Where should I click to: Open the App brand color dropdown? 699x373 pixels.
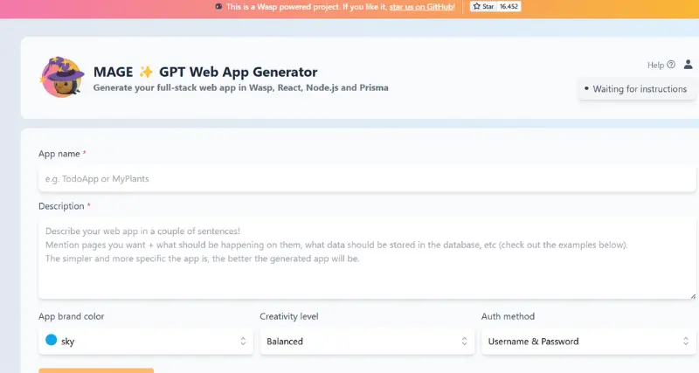143,342
